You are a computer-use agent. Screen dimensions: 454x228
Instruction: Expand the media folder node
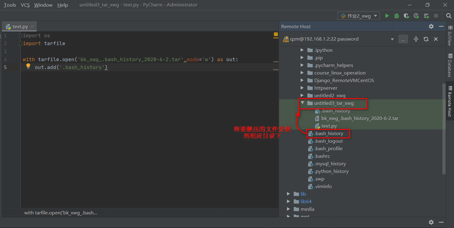click(288, 209)
